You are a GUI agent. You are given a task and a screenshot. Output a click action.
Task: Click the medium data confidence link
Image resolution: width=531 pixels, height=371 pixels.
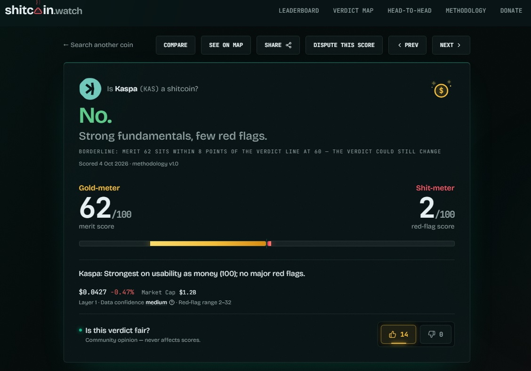click(156, 302)
